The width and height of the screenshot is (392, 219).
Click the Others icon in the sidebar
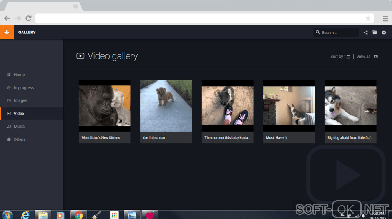[x=9, y=140]
